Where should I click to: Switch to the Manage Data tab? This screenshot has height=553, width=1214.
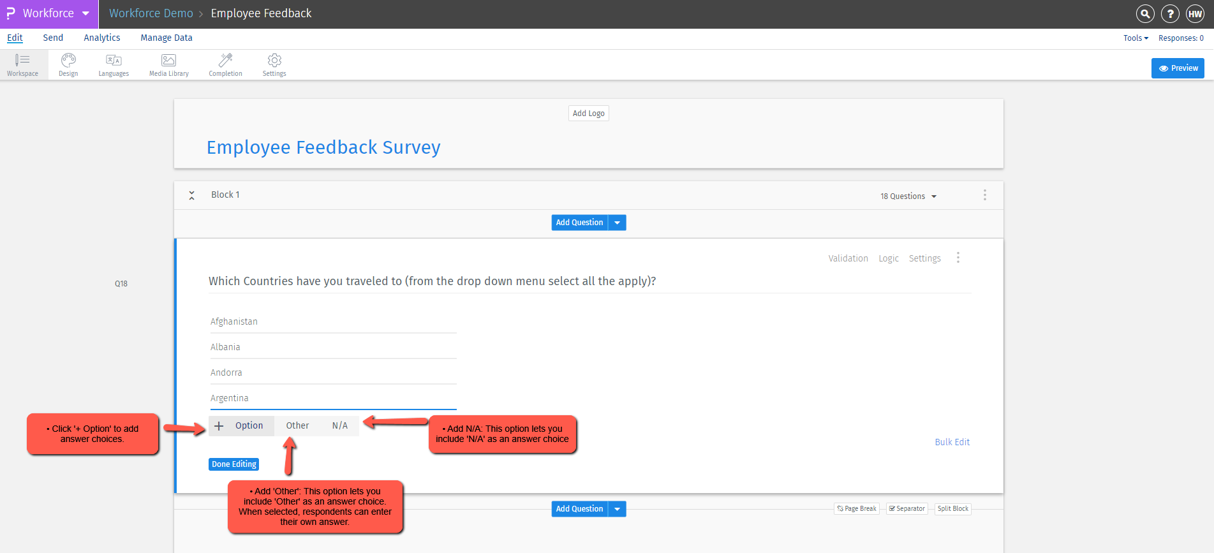(x=167, y=38)
